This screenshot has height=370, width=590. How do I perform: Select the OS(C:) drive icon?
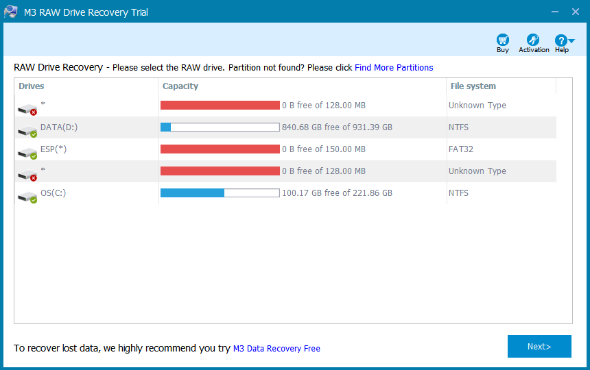(x=27, y=197)
